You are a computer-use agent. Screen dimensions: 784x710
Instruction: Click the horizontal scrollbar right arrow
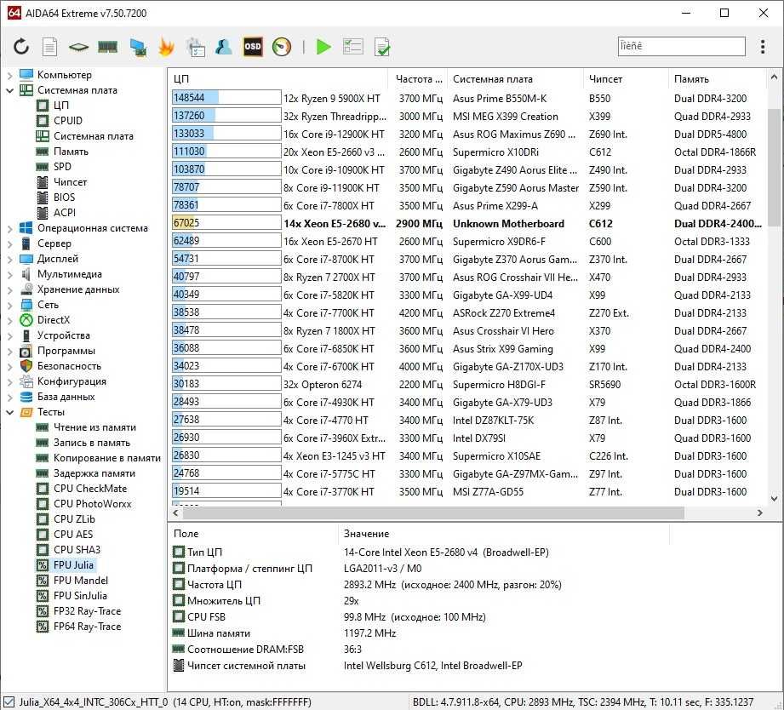click(x=760, y=513)
